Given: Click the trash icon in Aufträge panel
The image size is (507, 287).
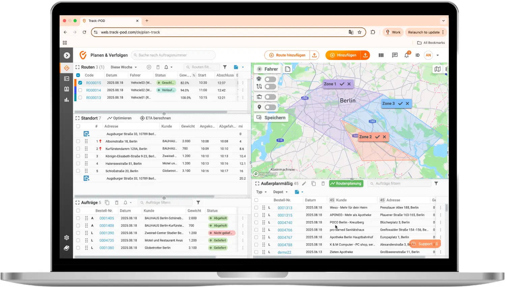Looking at the screenshot, I should tap(117, 202).
